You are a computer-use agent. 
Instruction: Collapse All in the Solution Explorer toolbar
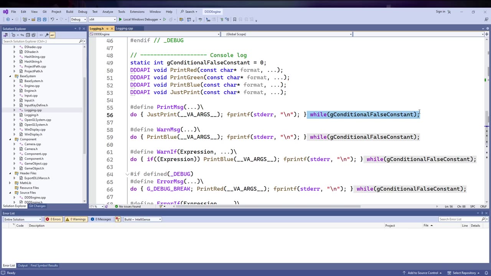(x=28, y=35)
